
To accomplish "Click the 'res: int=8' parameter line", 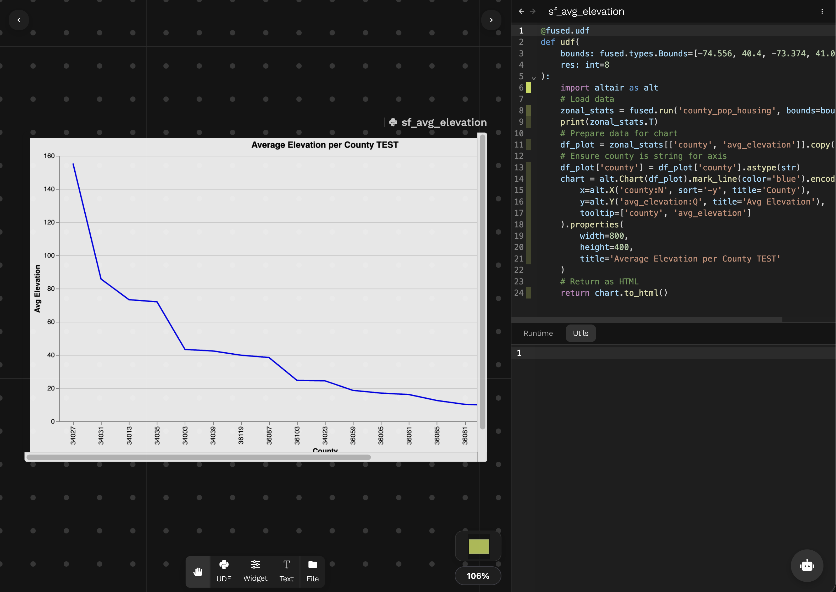I will pos(585,65).
